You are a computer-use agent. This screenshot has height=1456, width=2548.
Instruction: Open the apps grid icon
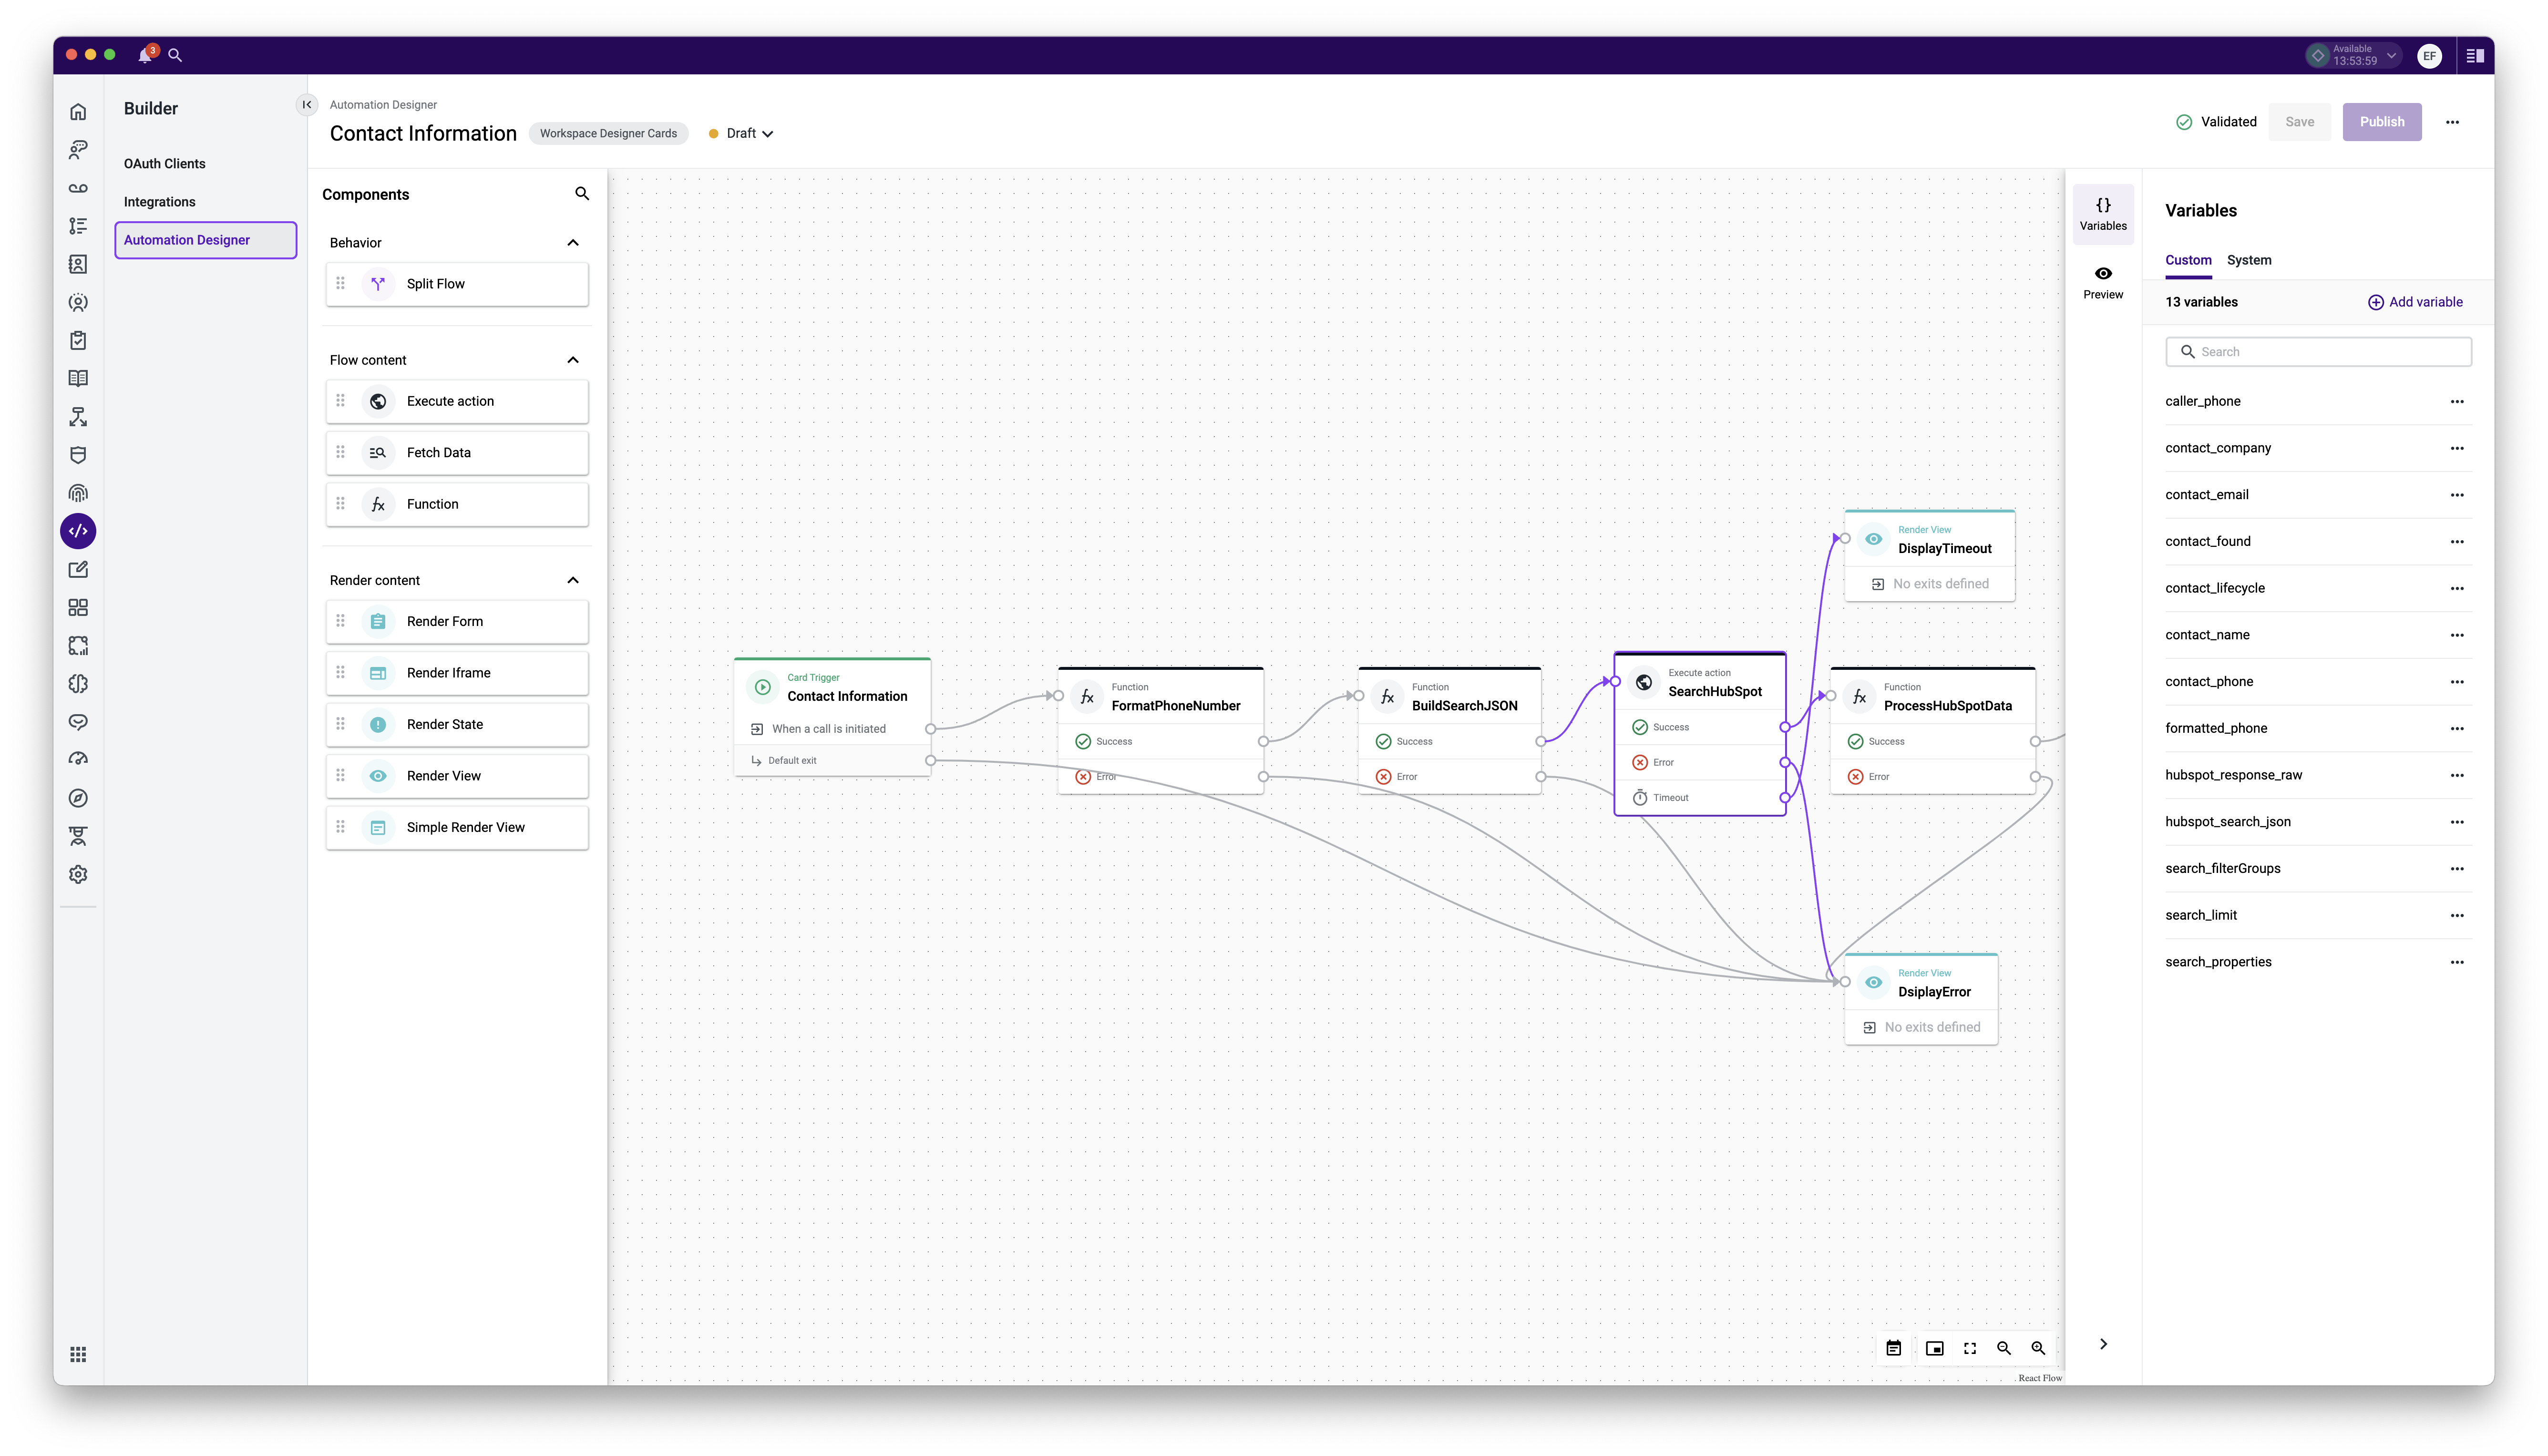tap(78, 1354)
